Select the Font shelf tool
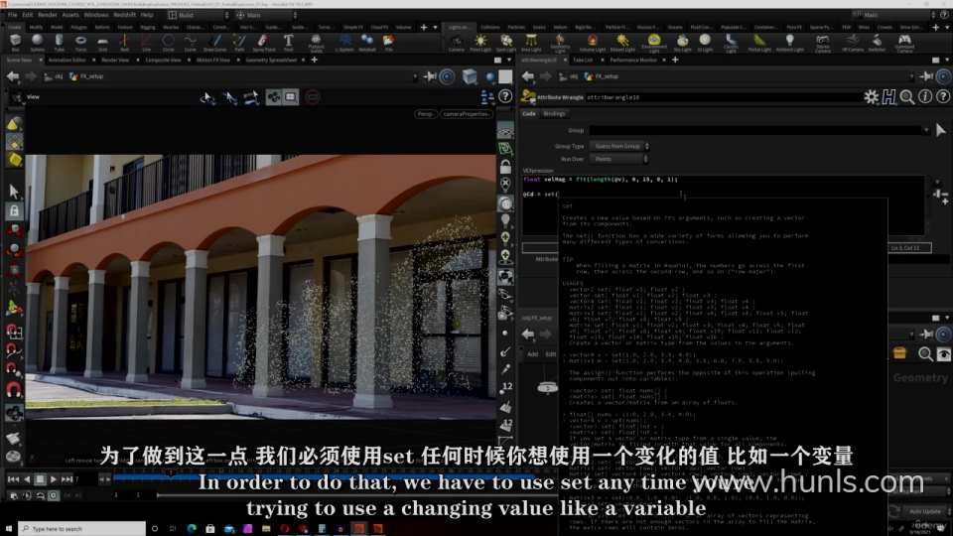Viewport: 953px width, 536px height. [288, 42]
